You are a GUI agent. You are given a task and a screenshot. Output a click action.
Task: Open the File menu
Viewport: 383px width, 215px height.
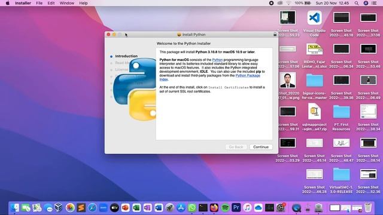[39, 3]
